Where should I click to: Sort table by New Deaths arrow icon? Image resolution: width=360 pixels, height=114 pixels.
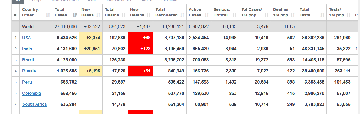149,15
